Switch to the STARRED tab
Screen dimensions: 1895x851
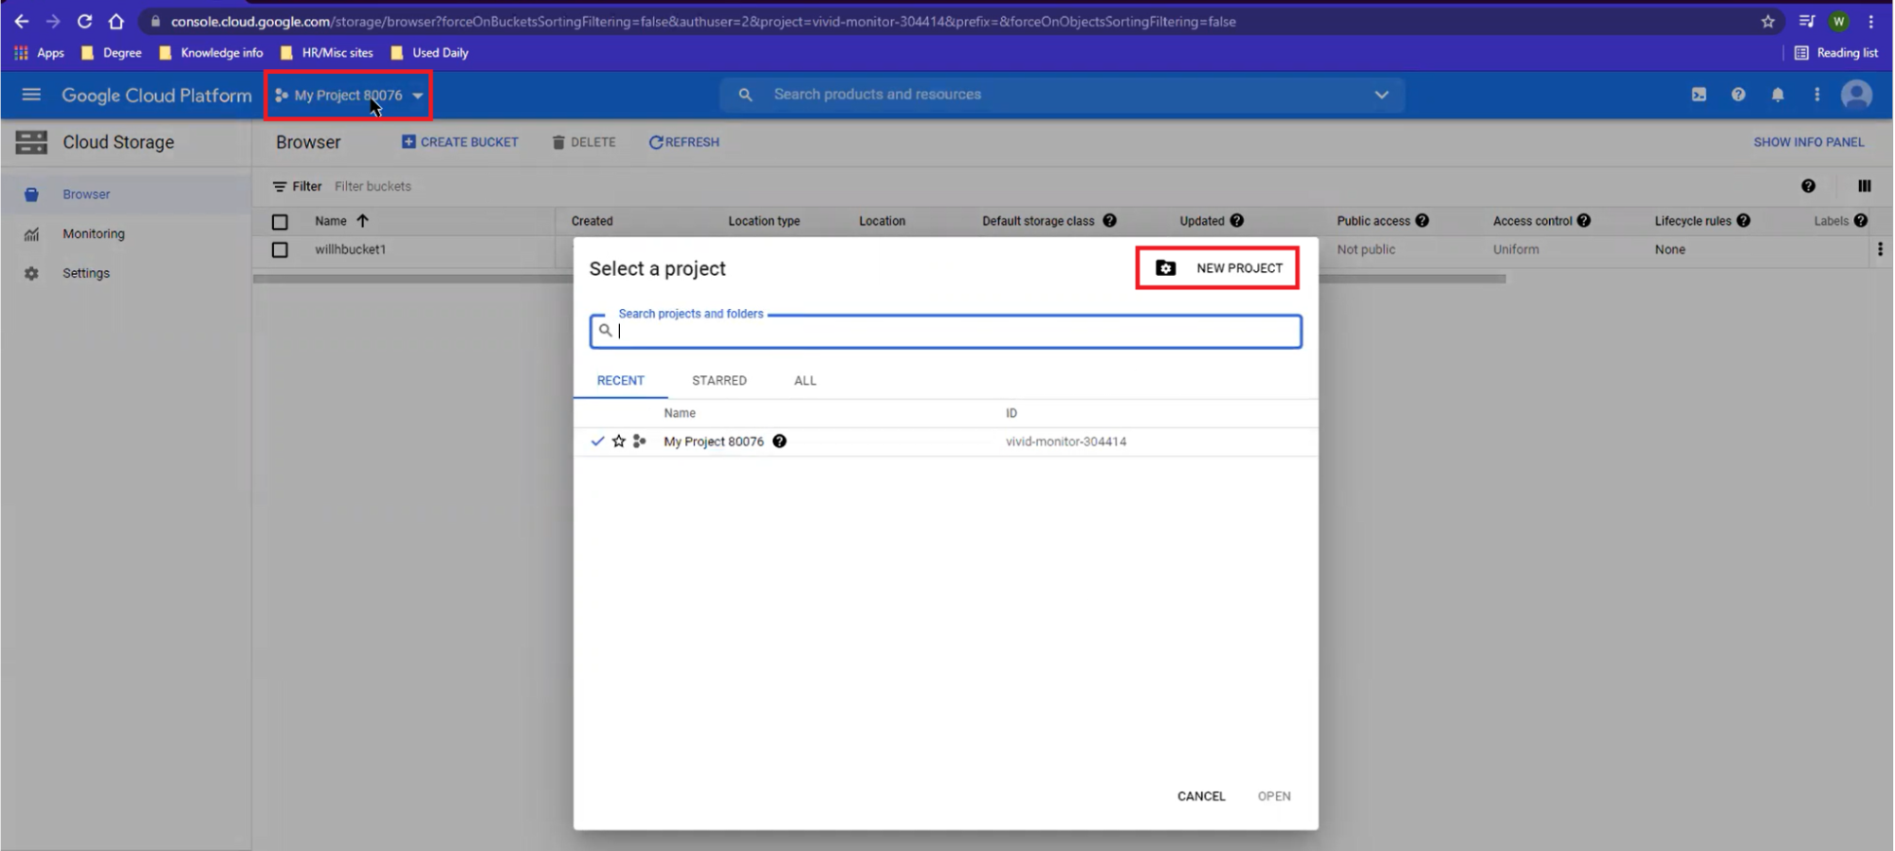(x=720, y=381)
